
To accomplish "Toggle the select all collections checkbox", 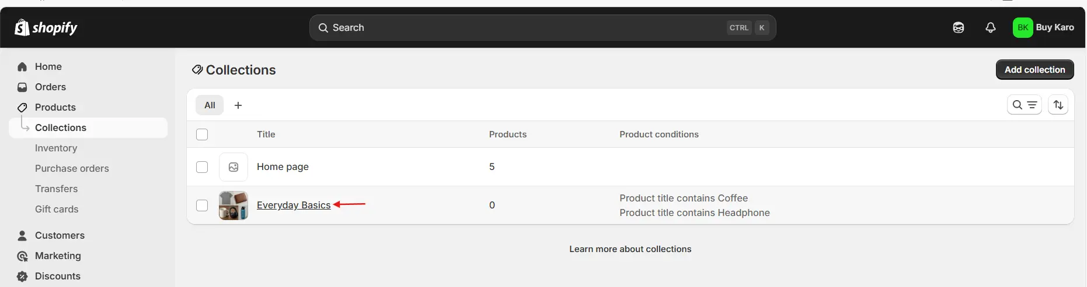I will [x=202, y=134].
